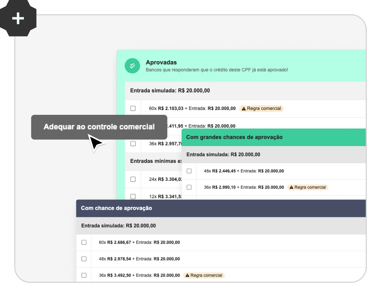This screenshot has height=283, width=367.
Task: Select the 48x R$ 2.978,54 offer checkbox
Action: tap(84, 259)
